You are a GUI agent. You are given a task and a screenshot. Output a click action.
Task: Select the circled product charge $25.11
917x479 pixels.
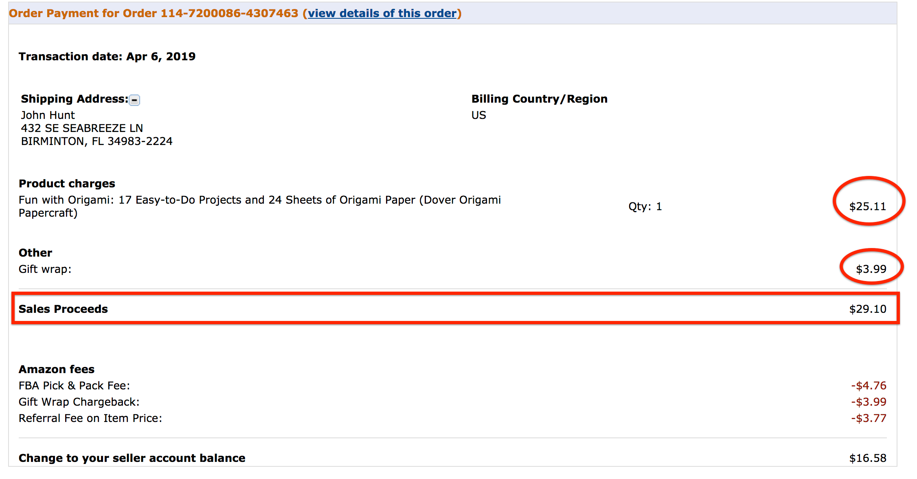[867, 206]
